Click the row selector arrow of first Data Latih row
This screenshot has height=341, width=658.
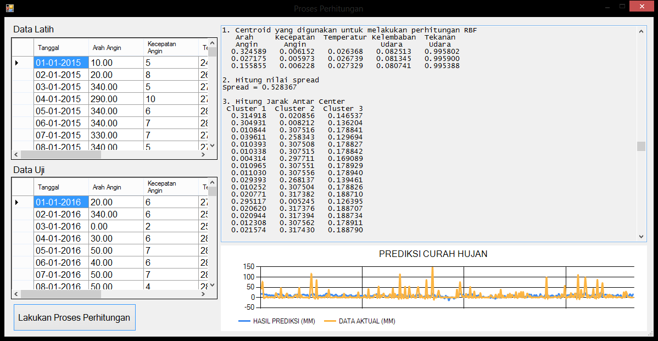(16, 63)
